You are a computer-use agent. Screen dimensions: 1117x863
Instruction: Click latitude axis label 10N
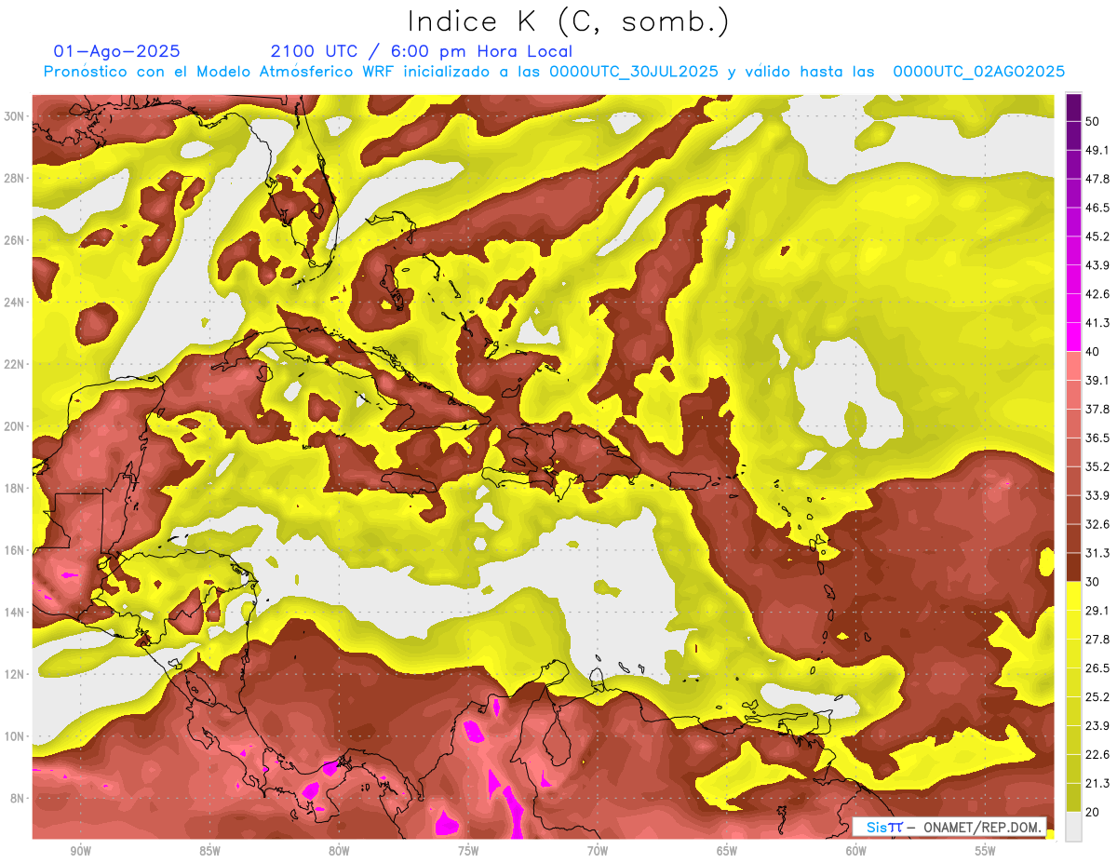coord(14,736)
